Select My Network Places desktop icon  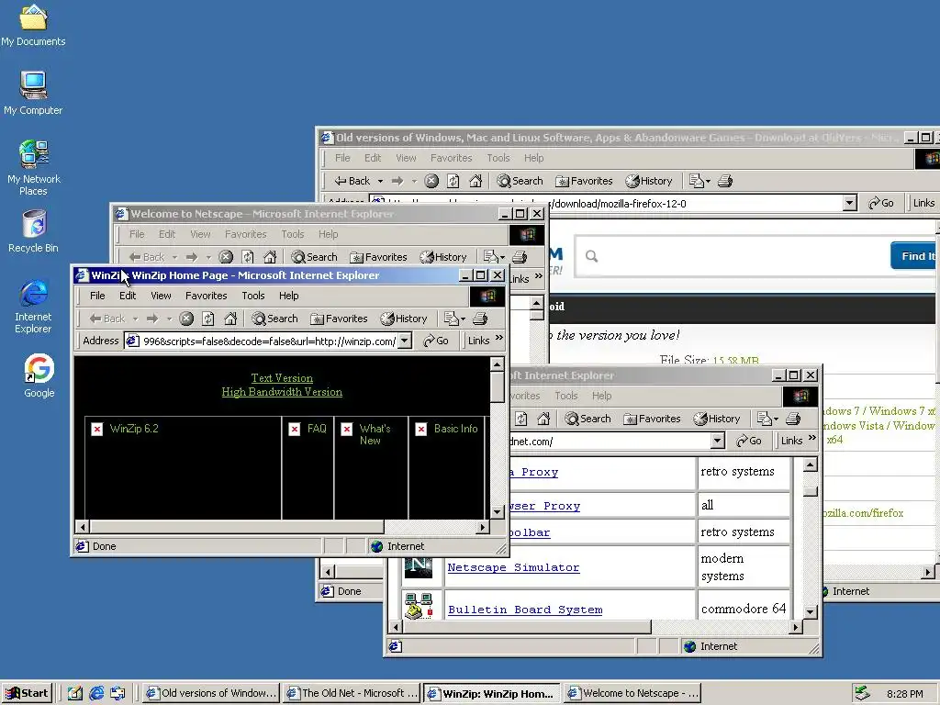(x=33, y=168)
